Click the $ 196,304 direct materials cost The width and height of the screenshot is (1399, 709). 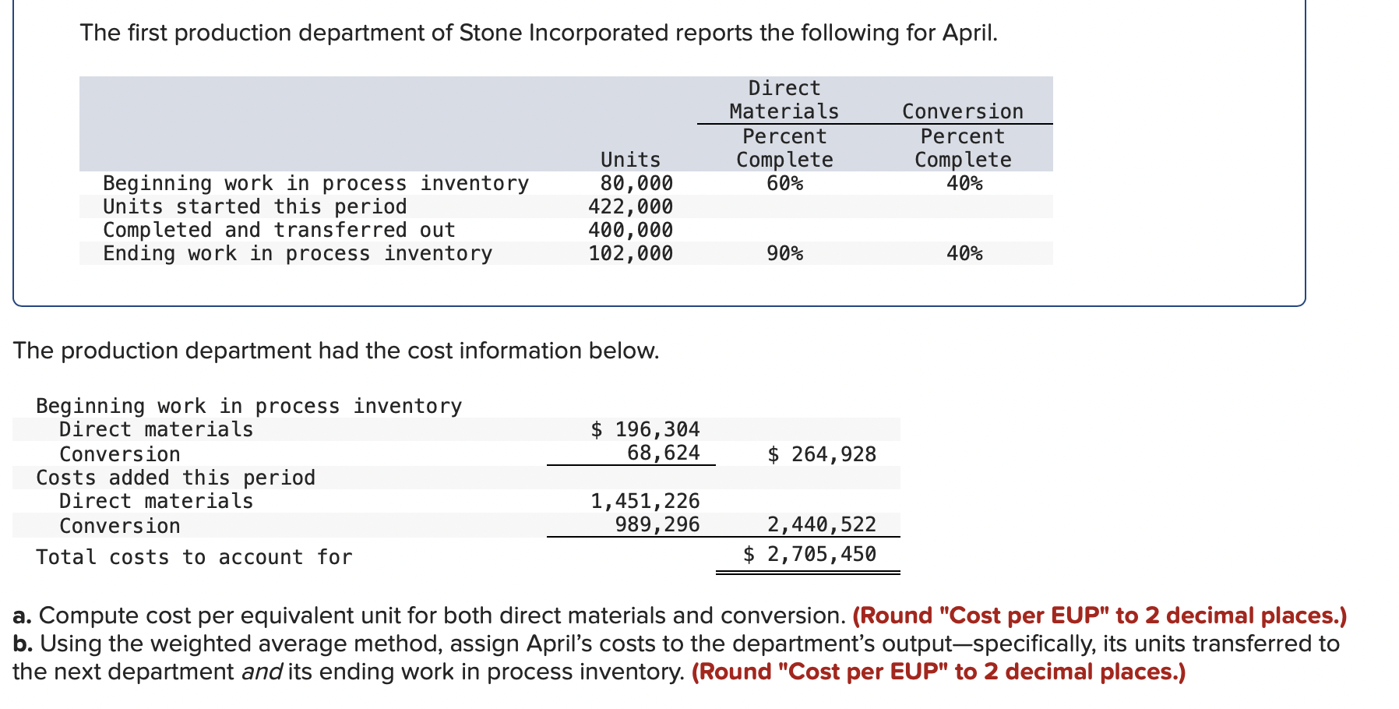pyautogui.click(x=646, y=429)
